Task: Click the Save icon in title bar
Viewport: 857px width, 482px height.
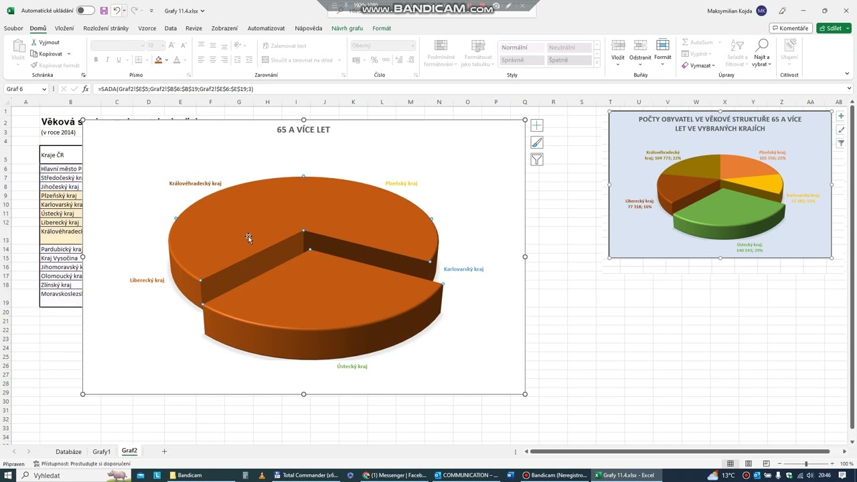Action: click(x=104, y=11)
